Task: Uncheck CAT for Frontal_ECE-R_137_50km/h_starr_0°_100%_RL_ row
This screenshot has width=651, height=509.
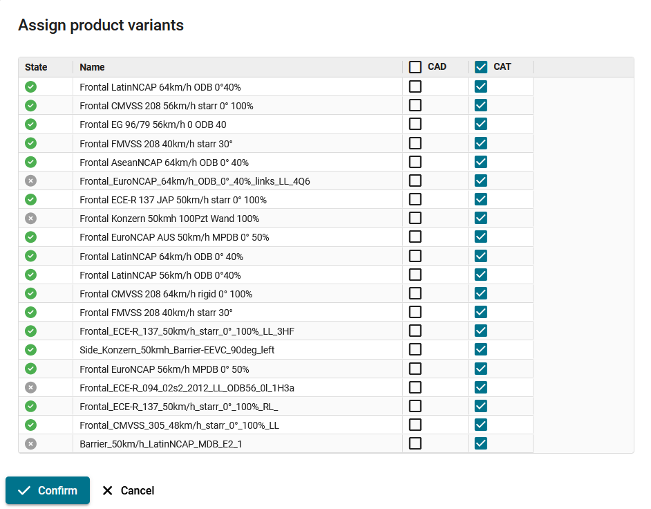Action: [481, 406]
